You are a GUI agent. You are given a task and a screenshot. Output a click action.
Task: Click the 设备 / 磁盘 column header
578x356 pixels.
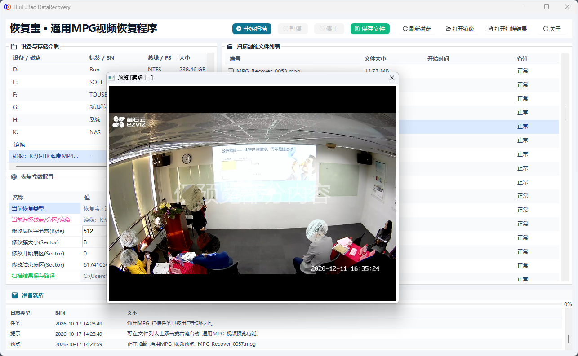click(27, 58)
